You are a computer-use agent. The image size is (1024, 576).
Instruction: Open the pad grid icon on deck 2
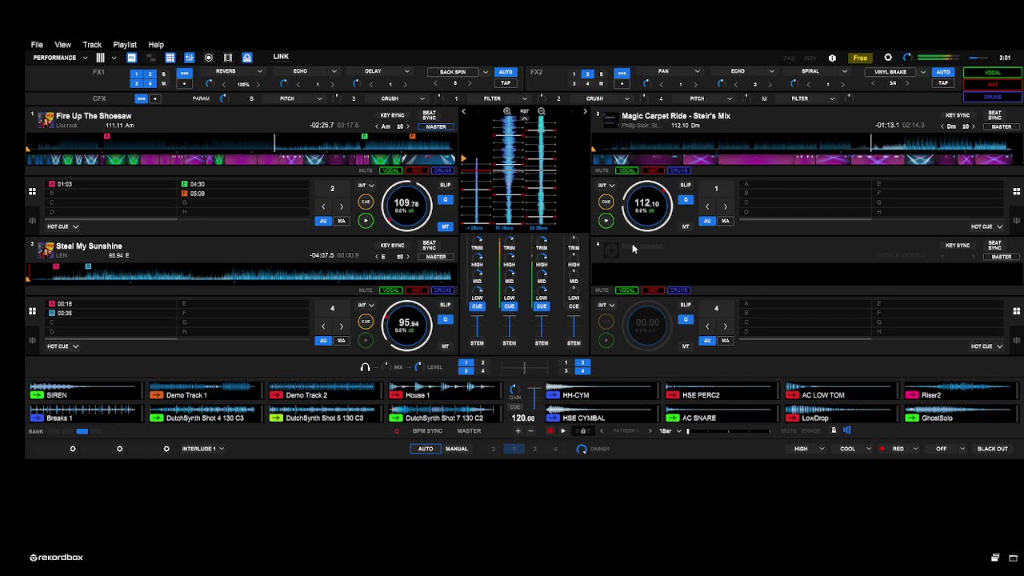click(1017, 192)
